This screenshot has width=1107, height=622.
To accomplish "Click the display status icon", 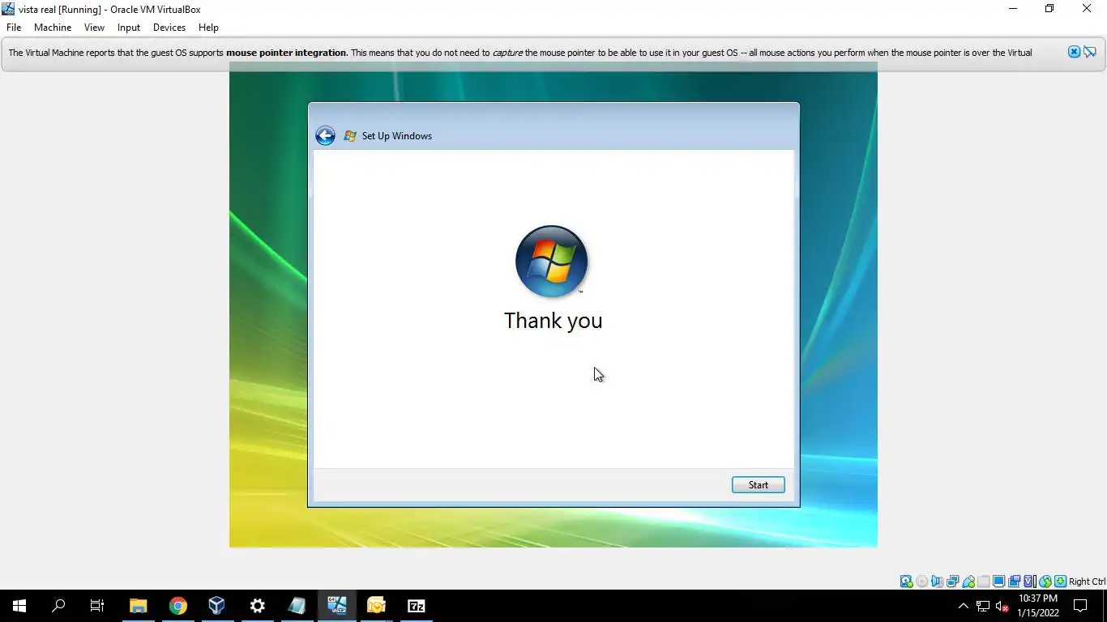I will [x=998, y=582].
